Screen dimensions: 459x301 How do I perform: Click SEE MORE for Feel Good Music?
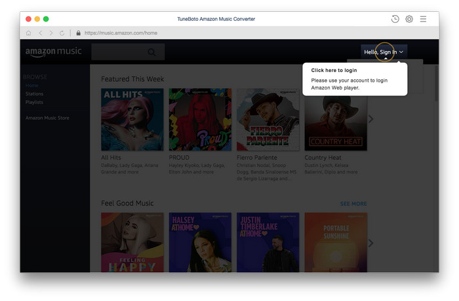pos(353,204)
